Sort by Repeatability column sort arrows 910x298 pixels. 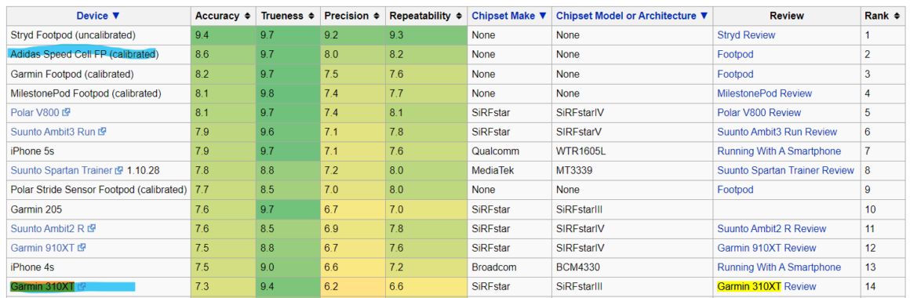[459, 16]
